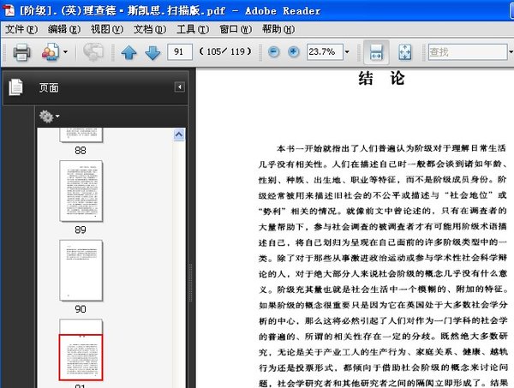The height and width of the screenshot is (388, 514).
Task: Click the next page down arrow
Action: tap(152, 52)
